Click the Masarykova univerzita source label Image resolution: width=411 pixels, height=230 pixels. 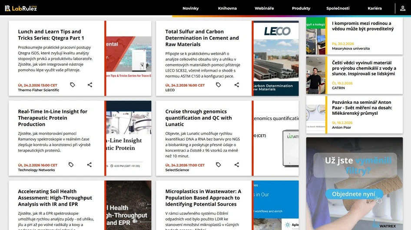(351, 49)
